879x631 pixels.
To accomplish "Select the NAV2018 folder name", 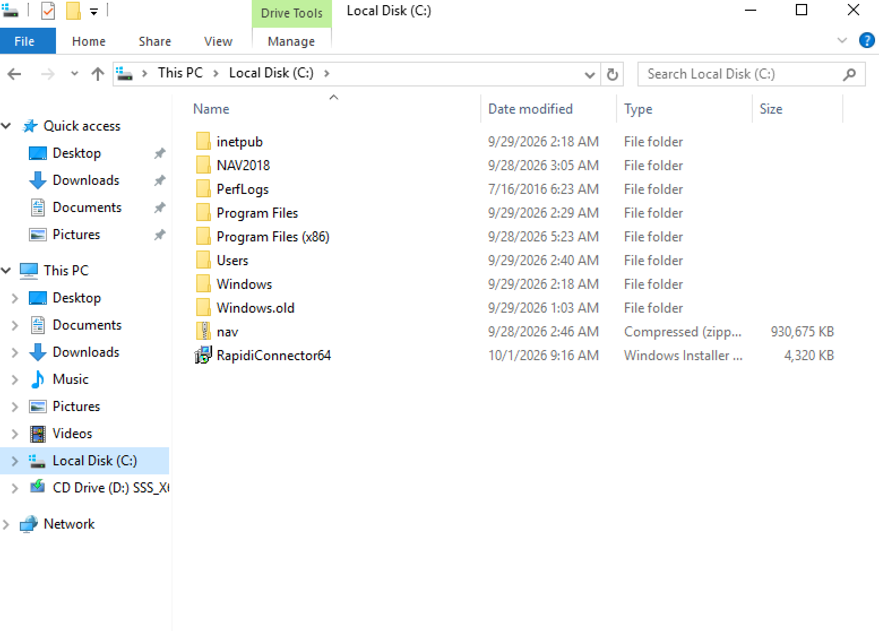I will [x=243, y=165].
